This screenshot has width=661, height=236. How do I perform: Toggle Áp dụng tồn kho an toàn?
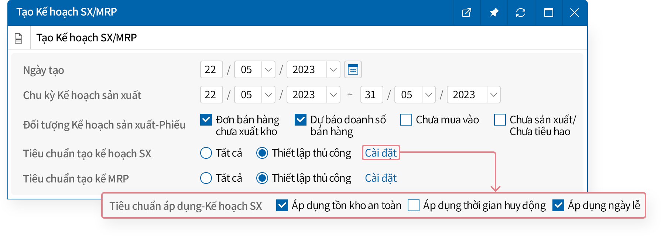282,205
